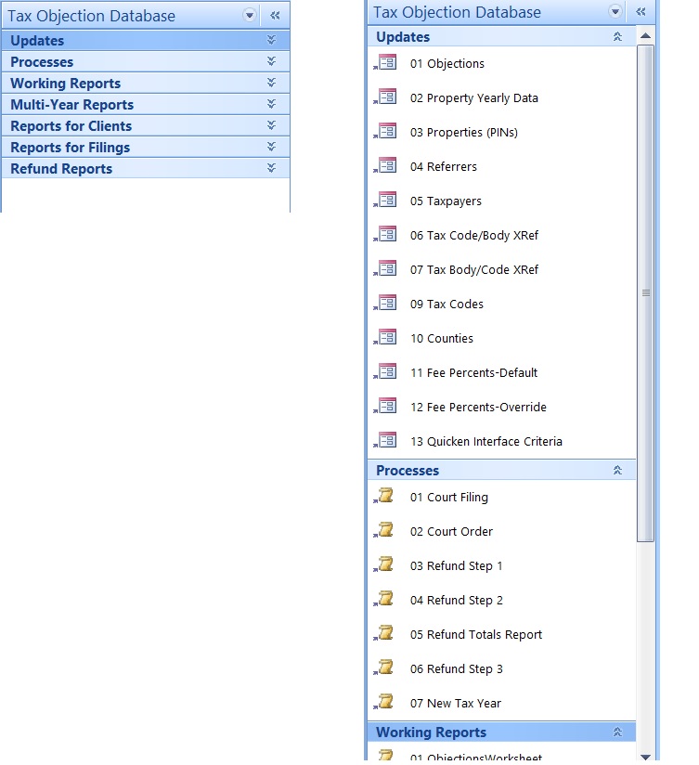The image size is (699, 765).
Task: Run the 02 Court Order process
Action: pyautogui.click(x=451, y=531)
